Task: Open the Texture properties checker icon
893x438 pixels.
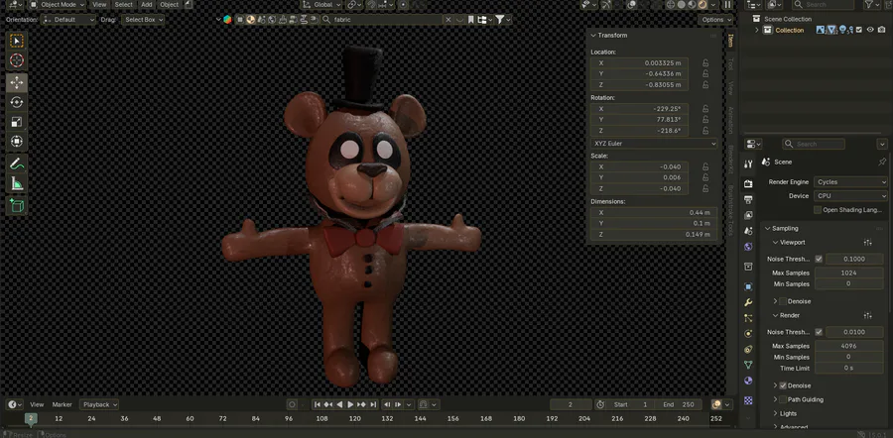Action: [748, 400]
